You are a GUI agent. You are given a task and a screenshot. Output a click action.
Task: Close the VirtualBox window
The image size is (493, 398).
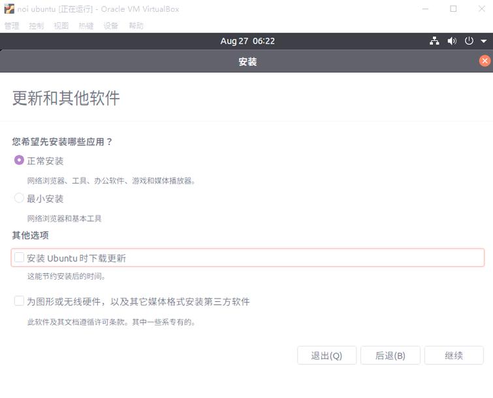(482, 8)
